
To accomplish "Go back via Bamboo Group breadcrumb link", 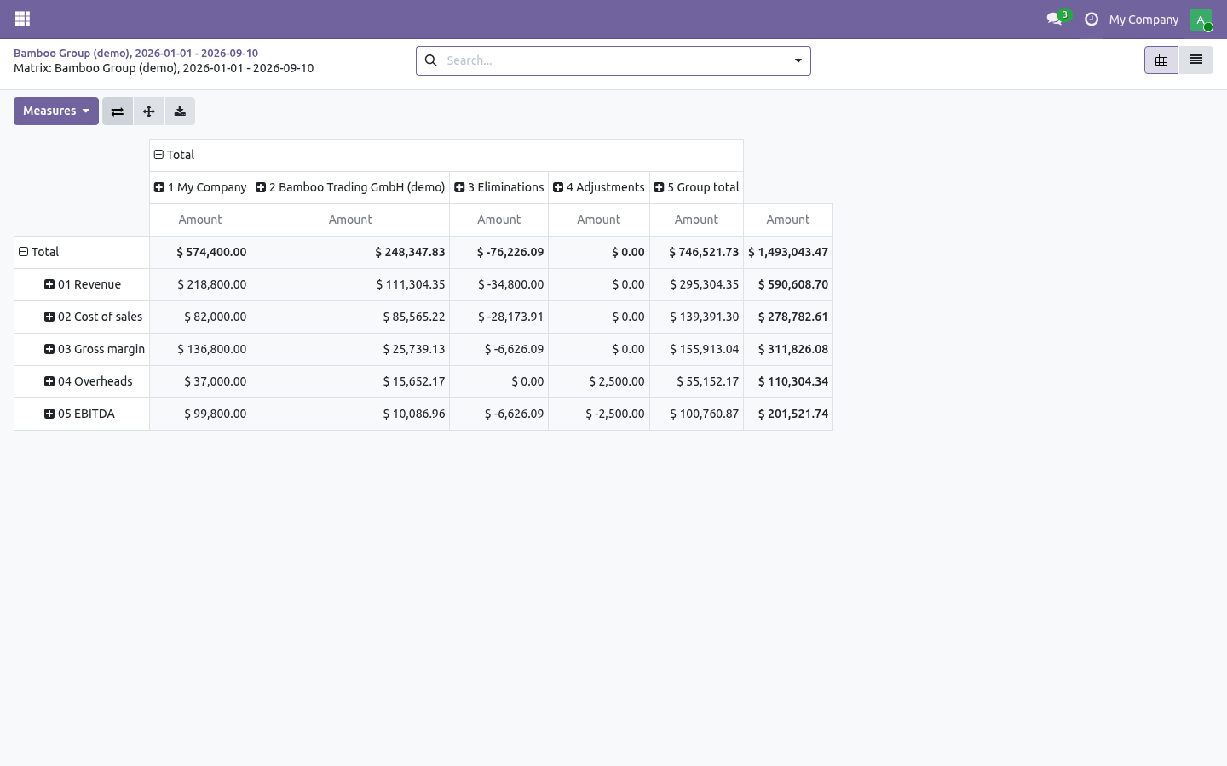I will (x=135, y=53).
